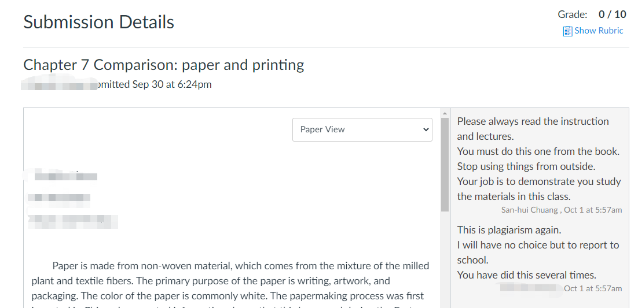Click the San-hui Chuang comment author line
This screenshot has width=638, height=308.
[x=562, y=210]
